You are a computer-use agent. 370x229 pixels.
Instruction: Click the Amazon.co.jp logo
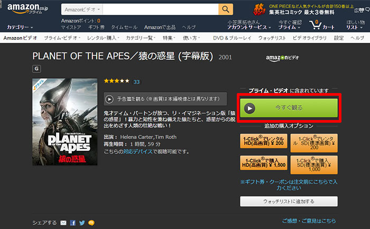point(27,9)
